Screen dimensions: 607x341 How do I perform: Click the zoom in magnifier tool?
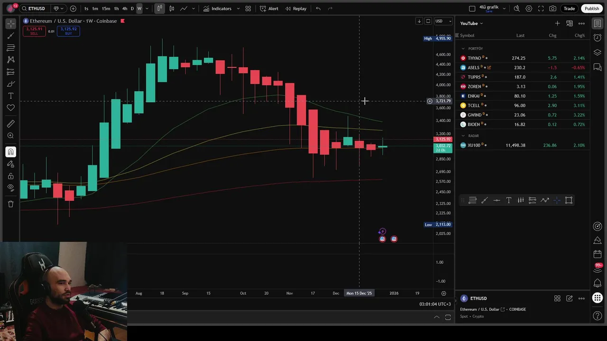point(10,136)
